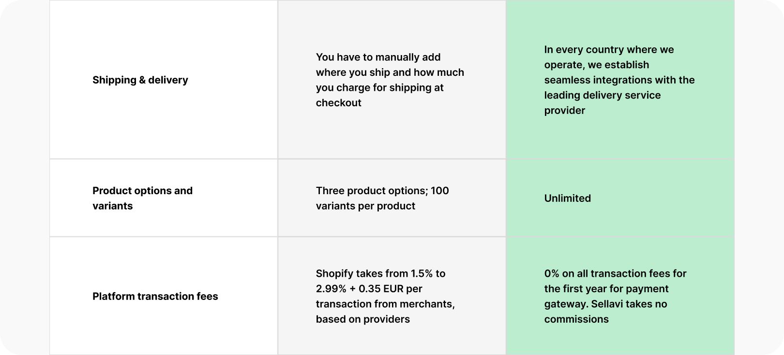The width and height of the screenshot is (784, 355).
Task: Select 'based on providers' text line
Action: (x=362, y=319)
